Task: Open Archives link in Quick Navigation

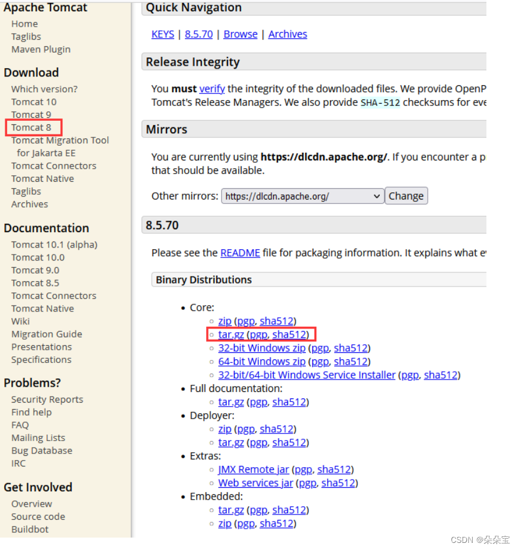Action: point(287,34)
